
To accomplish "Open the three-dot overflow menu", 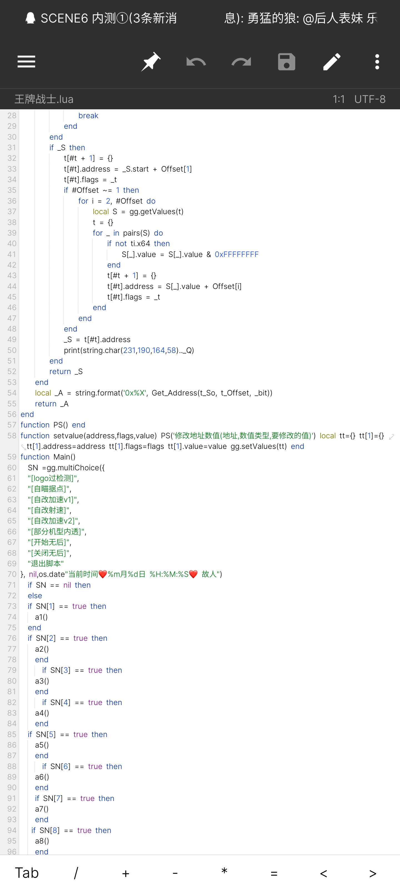I will point(377,62).
